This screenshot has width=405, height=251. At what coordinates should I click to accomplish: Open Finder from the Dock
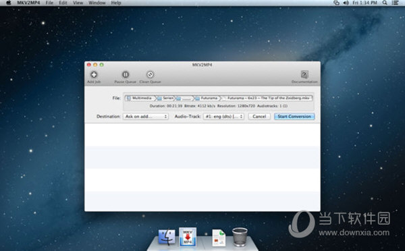[x=167, y=237]
